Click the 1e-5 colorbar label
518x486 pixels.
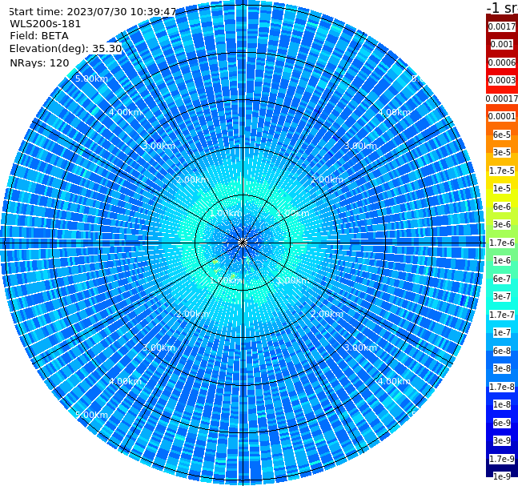click(502, 188)
